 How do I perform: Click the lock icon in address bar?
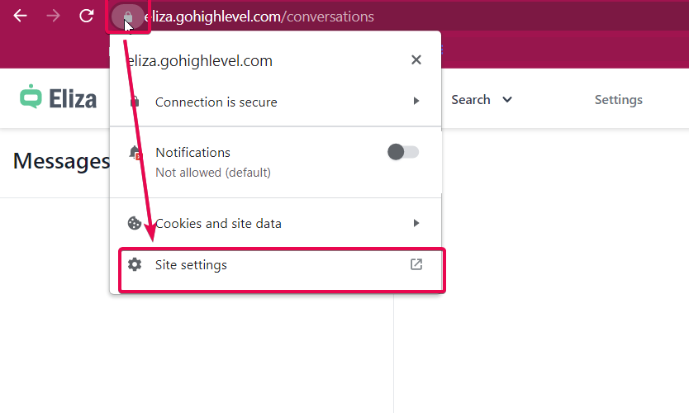click(127, 16)
